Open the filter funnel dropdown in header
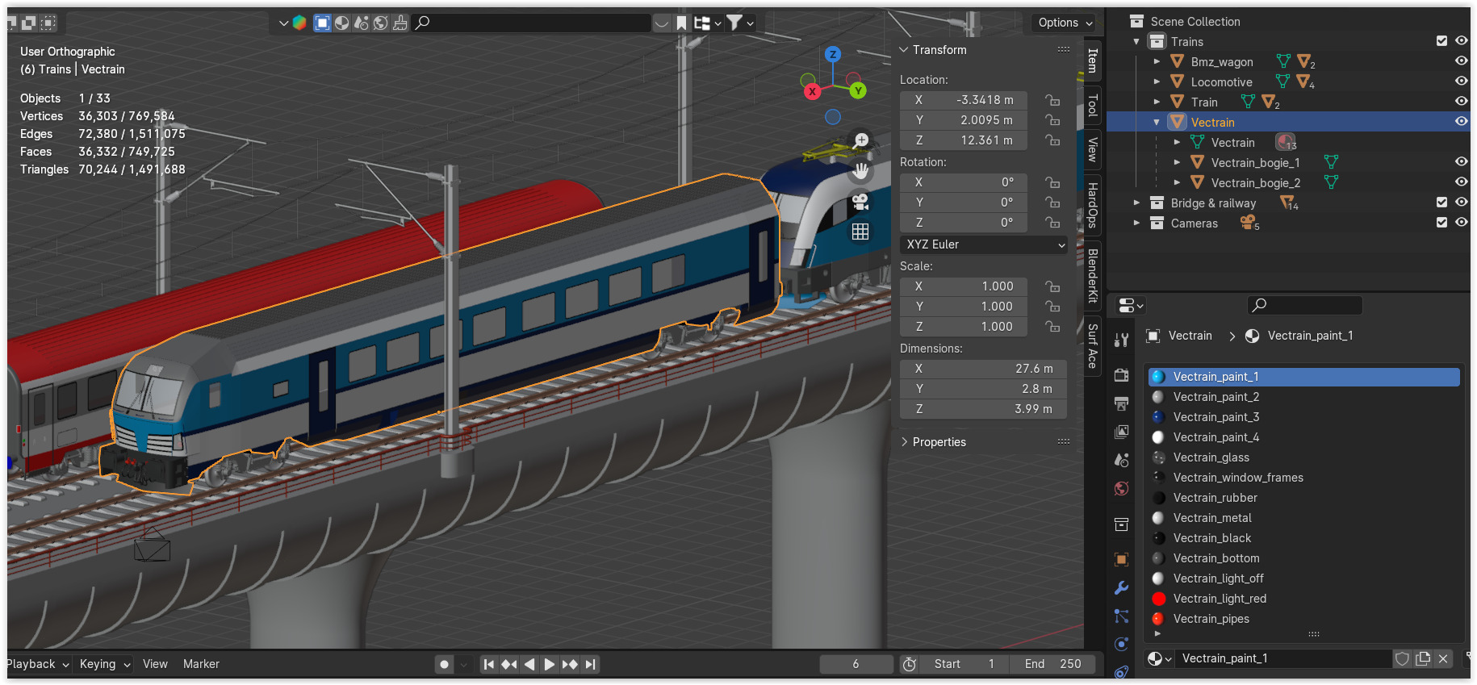 (x=739, y=23)
